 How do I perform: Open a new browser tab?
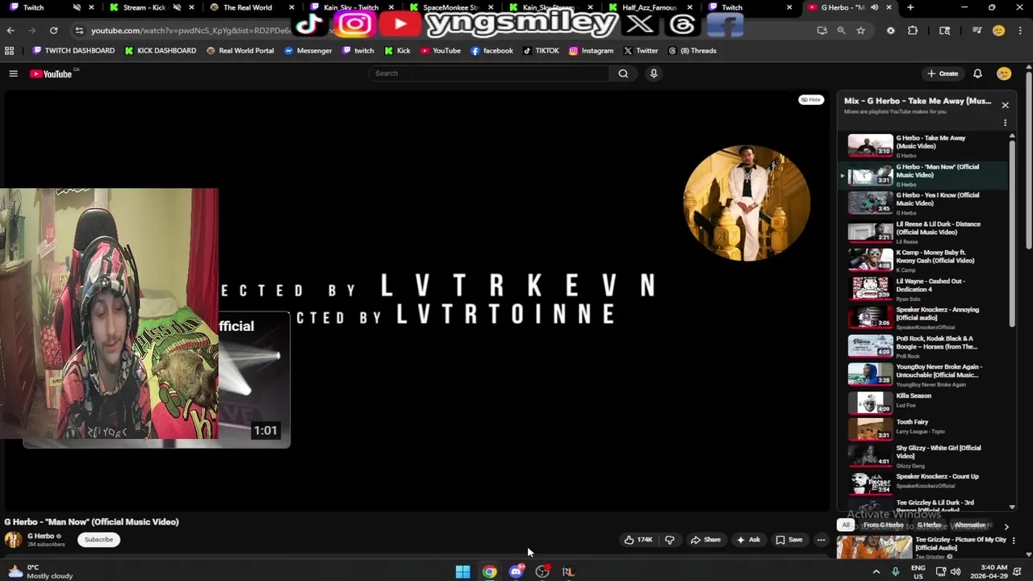(910, 7)
